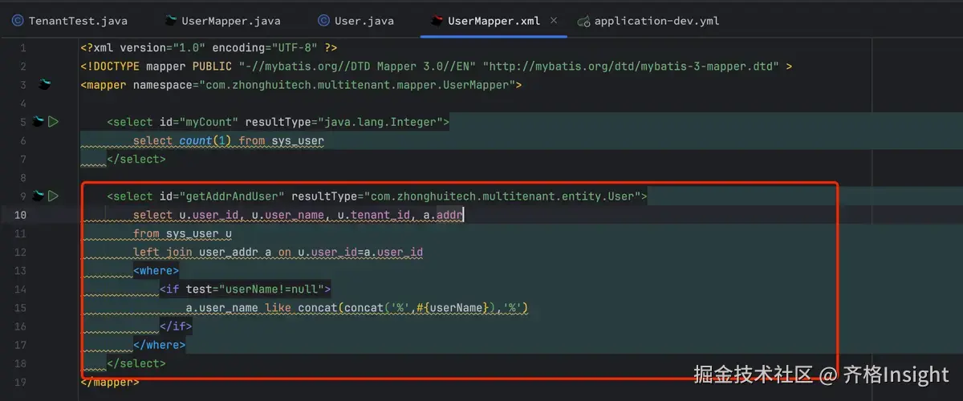Click line number 1 in the gutter
963x401 pixels.
[22, 47]
